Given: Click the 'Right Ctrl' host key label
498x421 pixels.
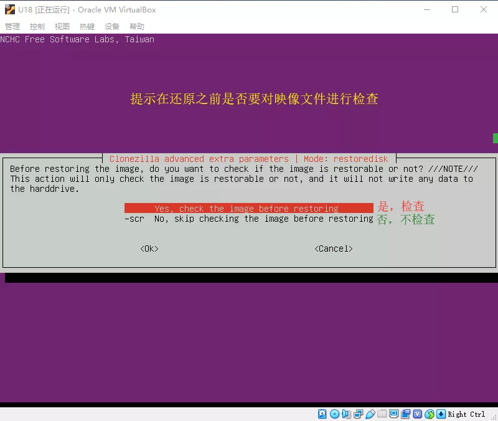Looking at the screenshot, I should point(466,414).
